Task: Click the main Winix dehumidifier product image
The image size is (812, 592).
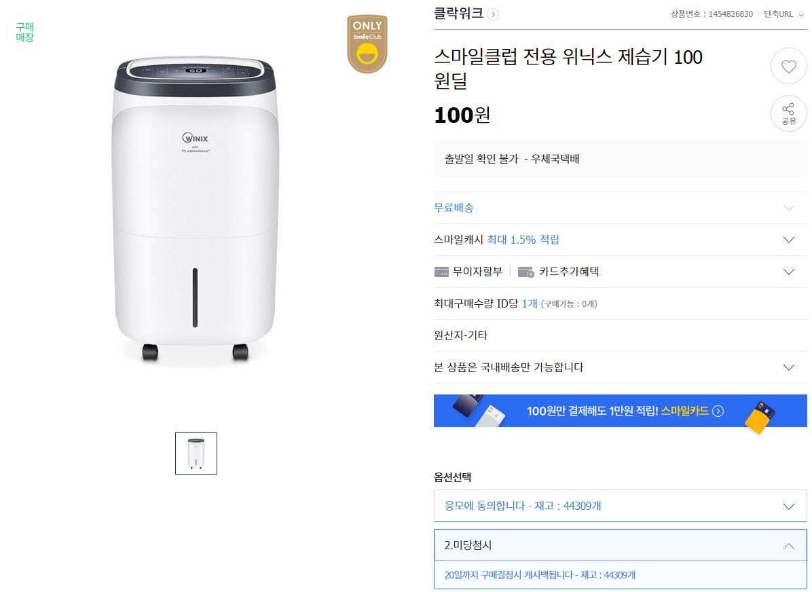Action: click(x=196, y=210)
